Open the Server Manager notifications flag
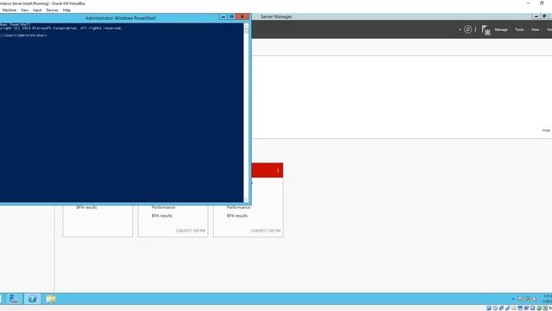 click(x=486, y=30)
